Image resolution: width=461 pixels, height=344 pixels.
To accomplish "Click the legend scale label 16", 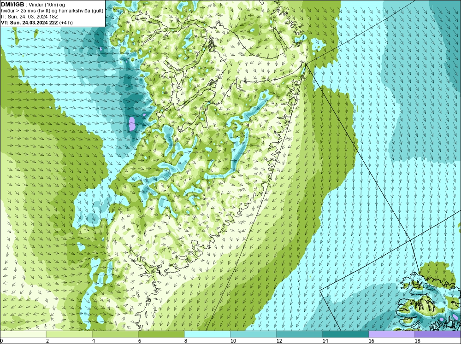I will (x=371, y=341).
